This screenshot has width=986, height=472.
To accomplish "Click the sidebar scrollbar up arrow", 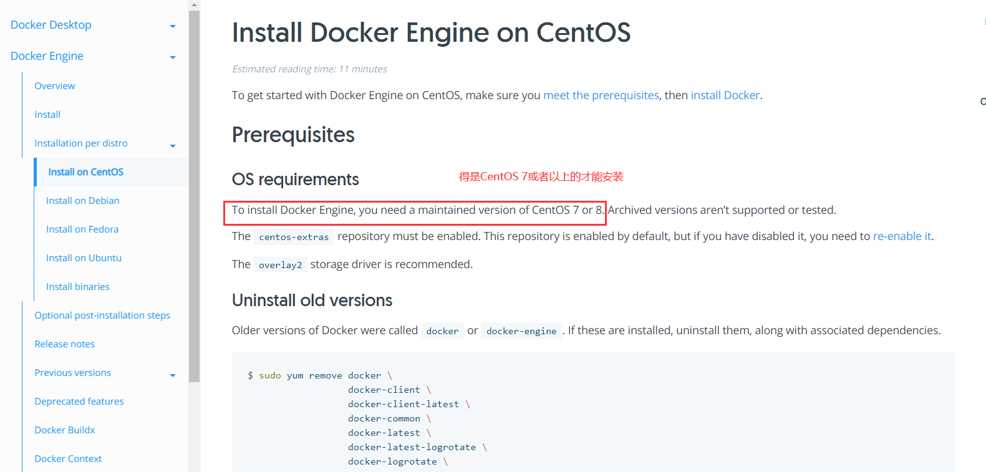I will pos(194,5).
